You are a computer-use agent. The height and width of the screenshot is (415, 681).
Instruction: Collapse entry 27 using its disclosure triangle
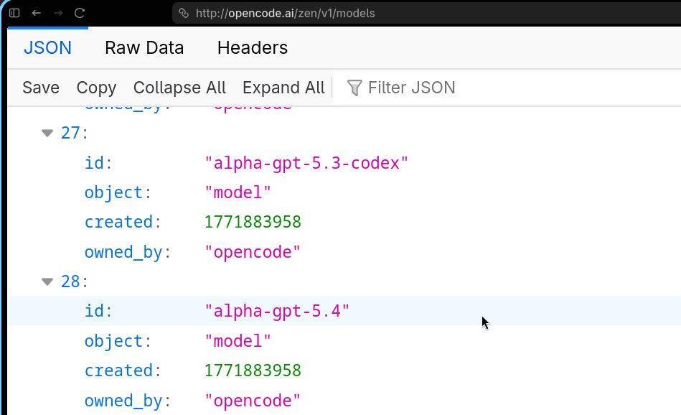tap(47, 133)
